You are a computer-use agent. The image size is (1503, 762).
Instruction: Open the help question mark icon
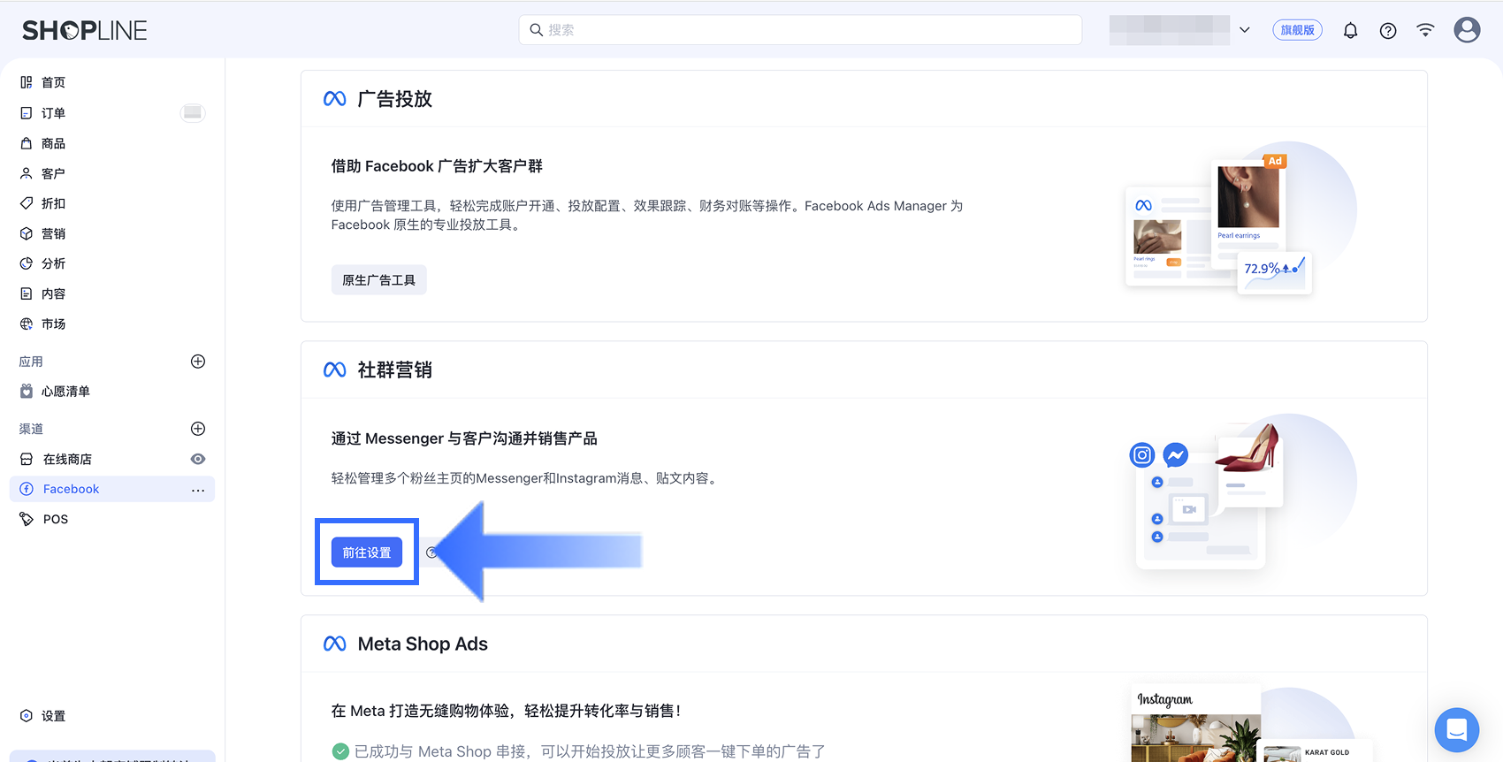tap(1388, 31)
